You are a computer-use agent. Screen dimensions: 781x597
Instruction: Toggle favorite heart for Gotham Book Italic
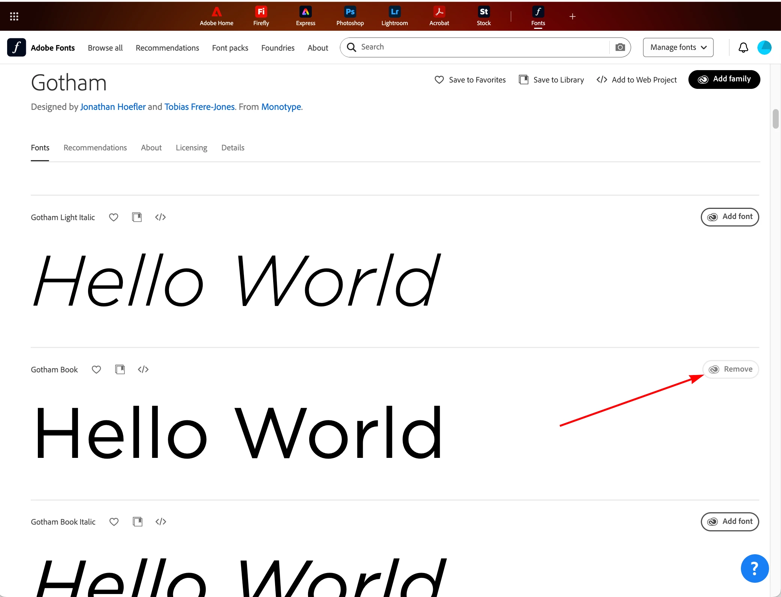tap(114, 522)
